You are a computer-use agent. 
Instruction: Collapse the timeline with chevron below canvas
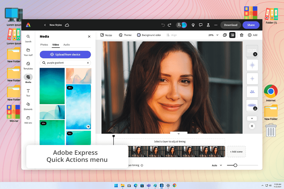point(179,134)
